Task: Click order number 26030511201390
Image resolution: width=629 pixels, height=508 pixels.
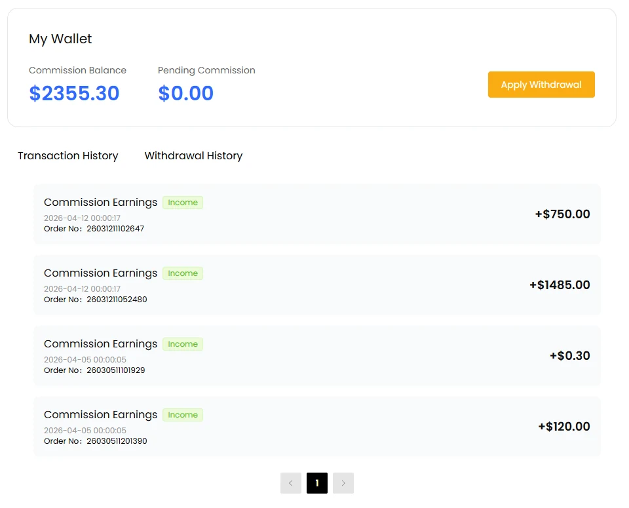Action: point(117,441)
